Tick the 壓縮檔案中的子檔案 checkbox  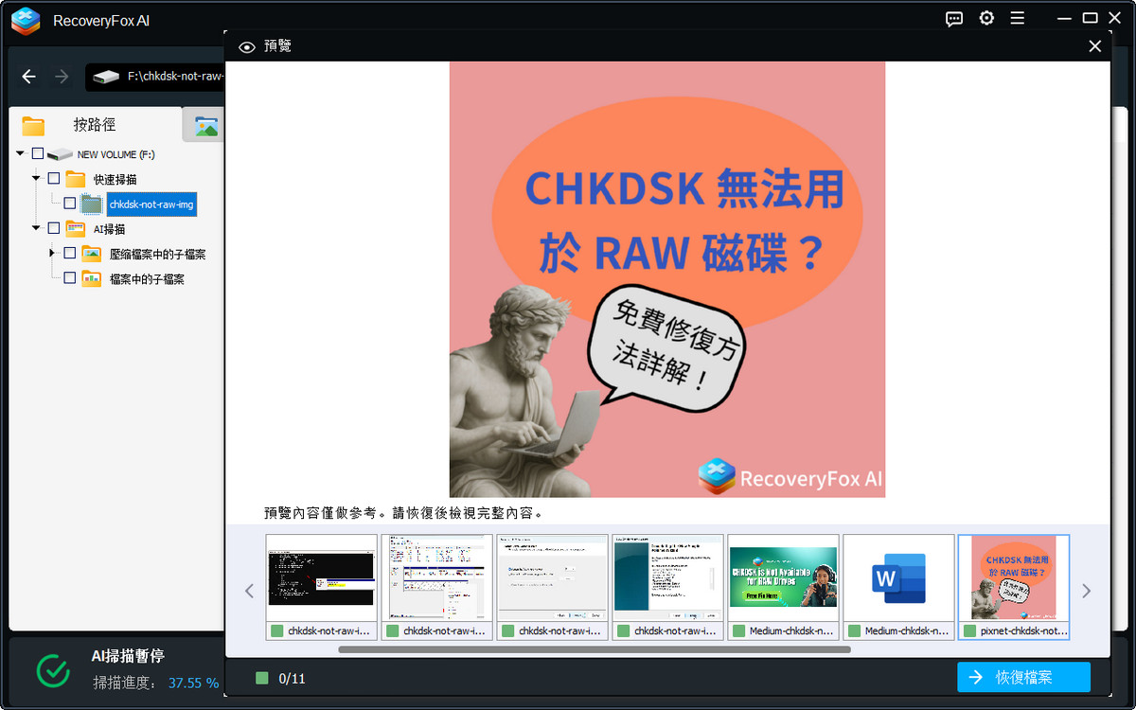pos(69,254)
